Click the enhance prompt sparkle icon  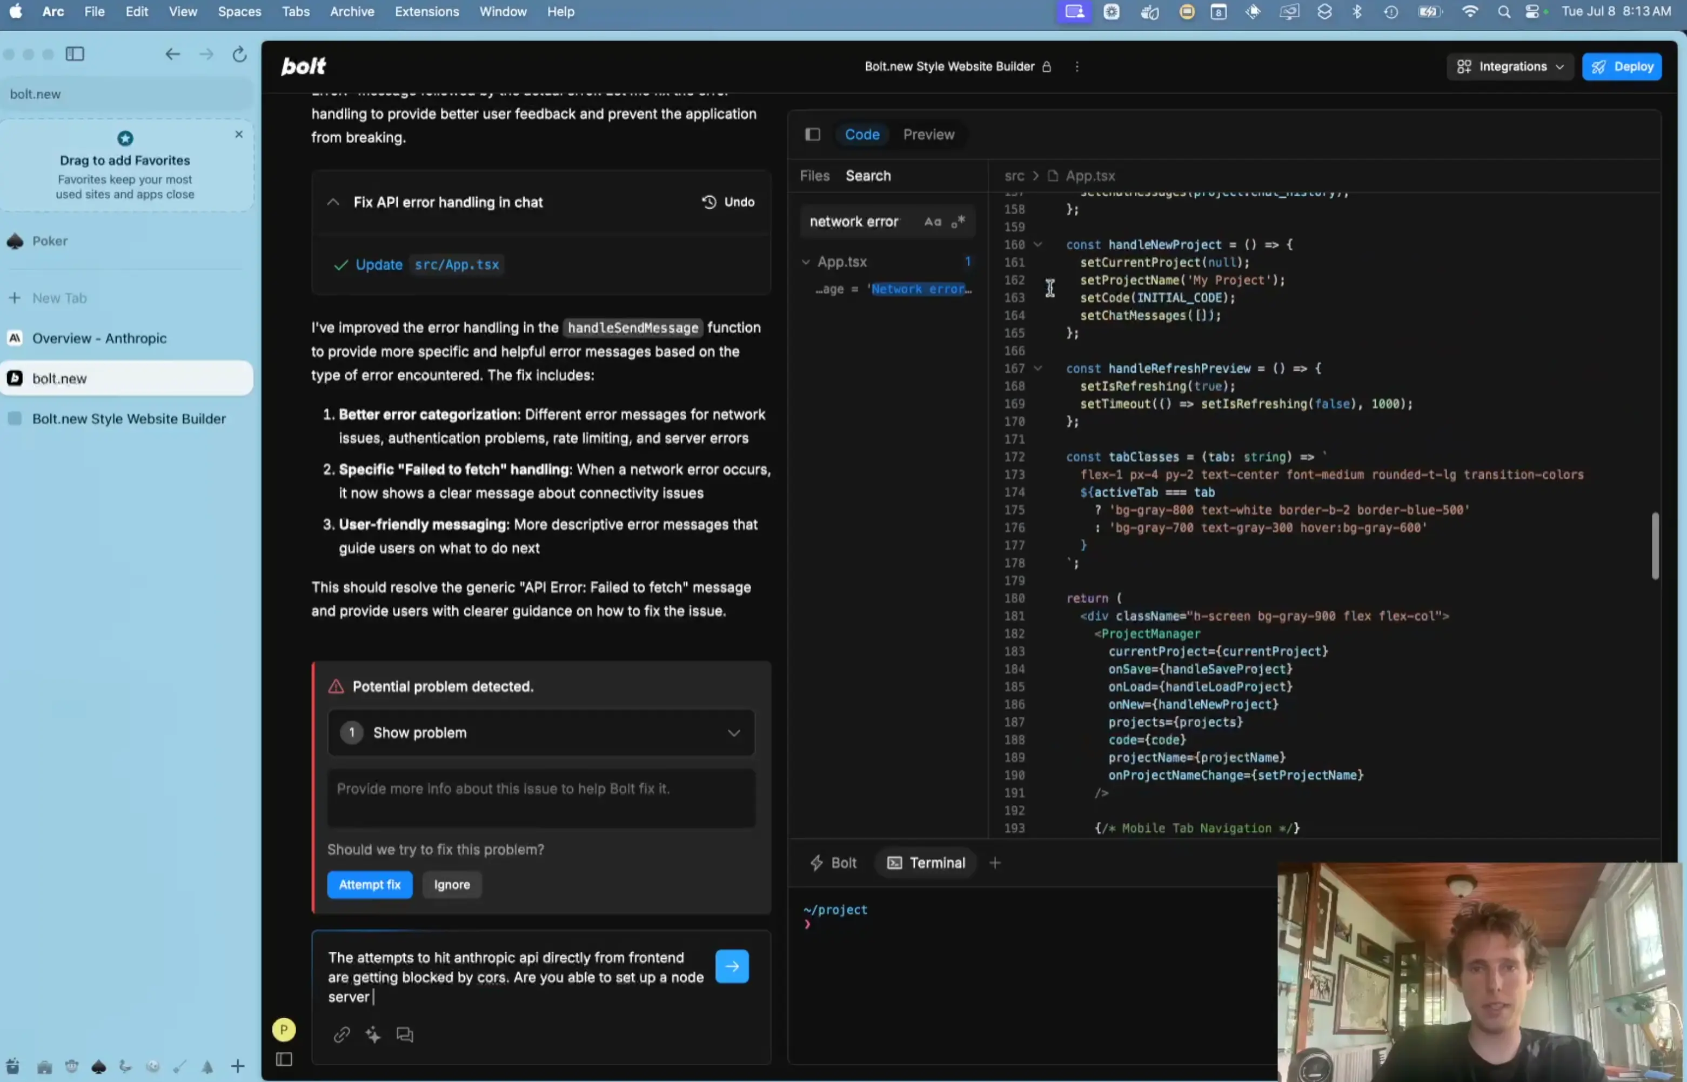373,1034
